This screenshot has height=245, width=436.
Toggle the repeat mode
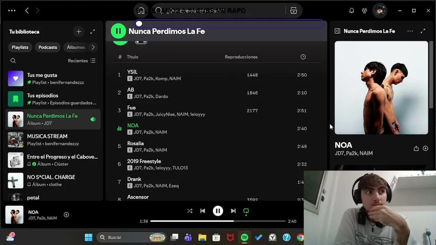(246, 211)
